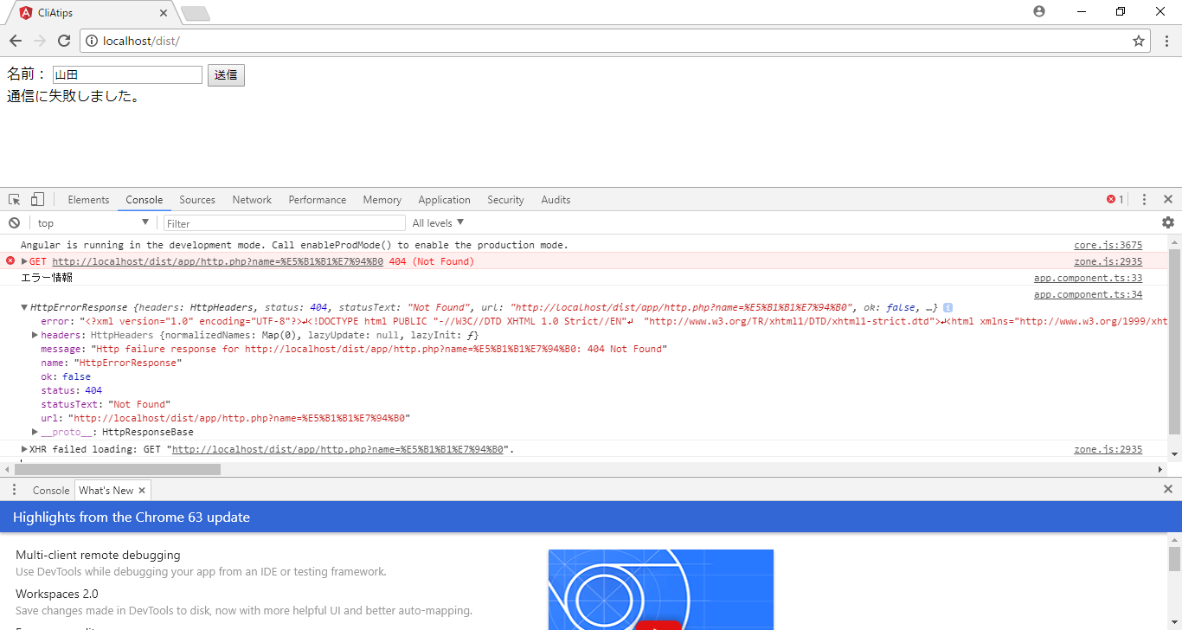Open the Application tab
Screen dimensions: 1182x630
click(444, 199)
